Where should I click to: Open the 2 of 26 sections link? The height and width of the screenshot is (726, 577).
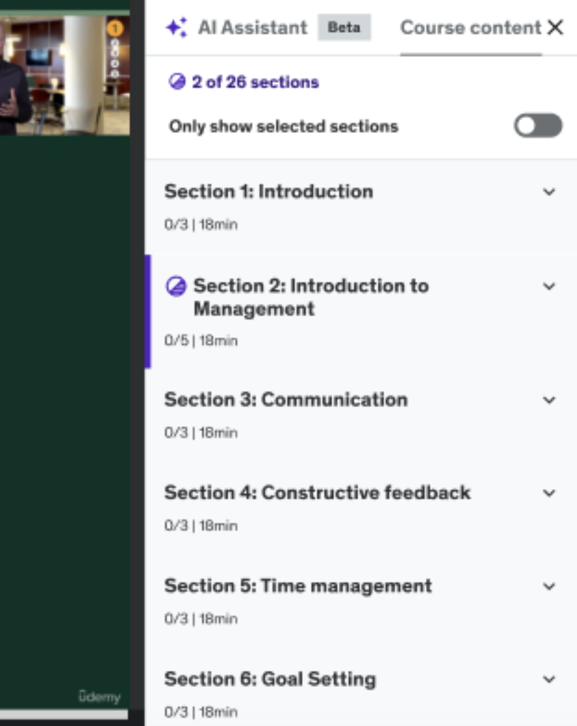(x=255, y=82)
